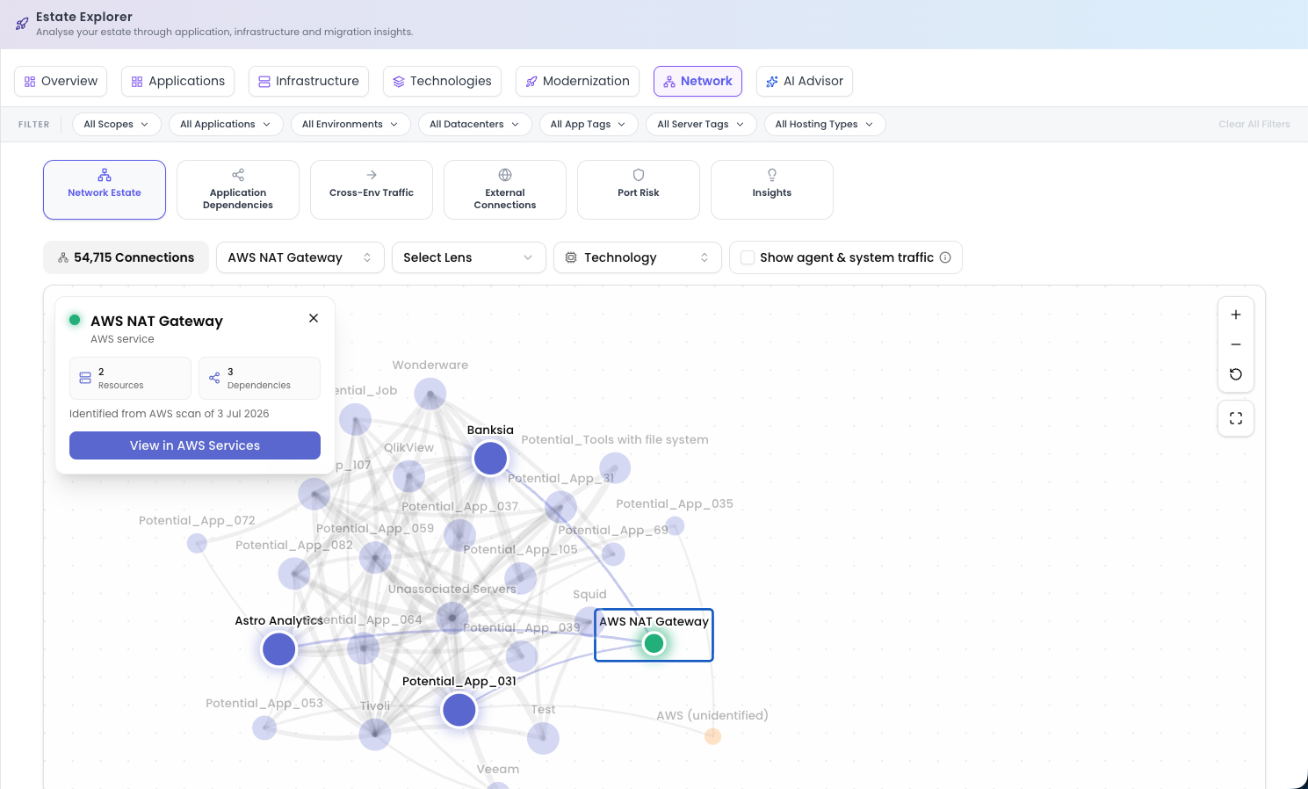
Task: Go to the Infrastructure tab
Action: [x=308, y=81]
